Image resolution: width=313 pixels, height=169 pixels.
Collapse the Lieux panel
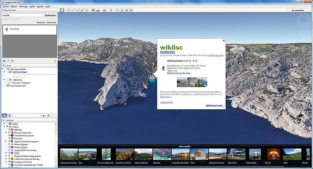(3, 65)
